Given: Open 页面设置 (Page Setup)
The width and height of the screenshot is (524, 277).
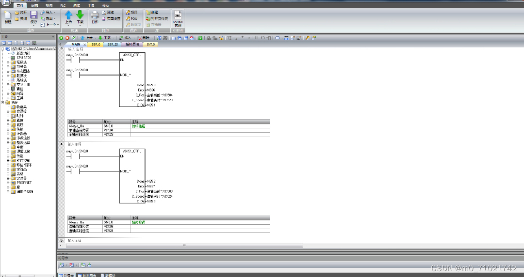Looking at the screenshot, I should (111, 19).
